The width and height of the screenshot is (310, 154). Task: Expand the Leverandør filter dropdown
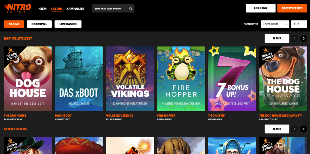(275, 24)
